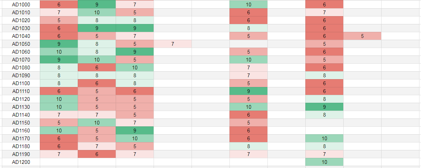This screenshot has height=168, width=421.
Task: Click the green 10 cell in row AD1010
Action: pos(97,13)
